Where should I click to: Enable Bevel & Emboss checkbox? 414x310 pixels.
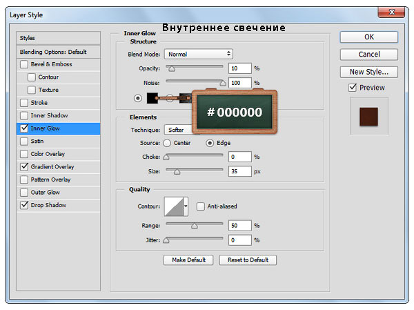coord(24,64)
